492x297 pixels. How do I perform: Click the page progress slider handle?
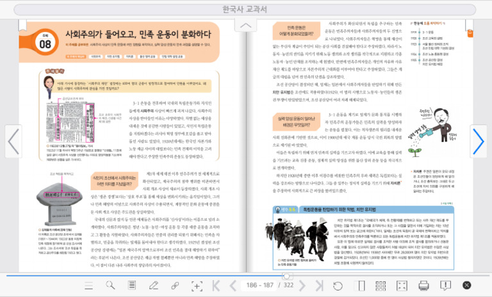pyautogui.click(x=286, y=276)
